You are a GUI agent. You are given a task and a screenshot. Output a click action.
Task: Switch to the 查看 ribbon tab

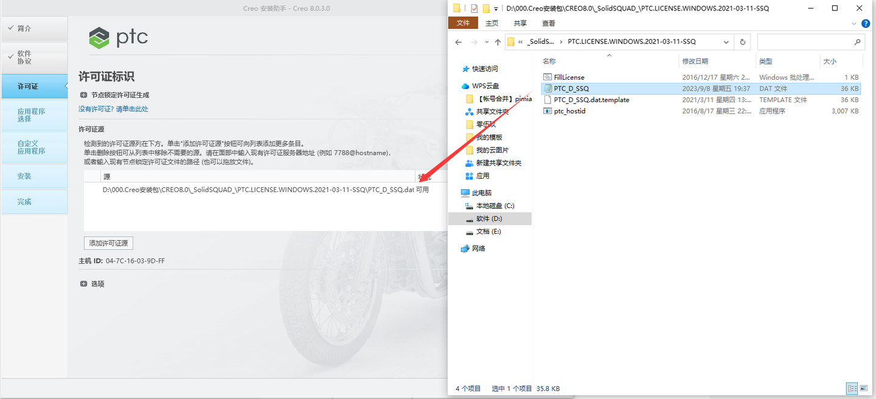click(x=549, y=23)
